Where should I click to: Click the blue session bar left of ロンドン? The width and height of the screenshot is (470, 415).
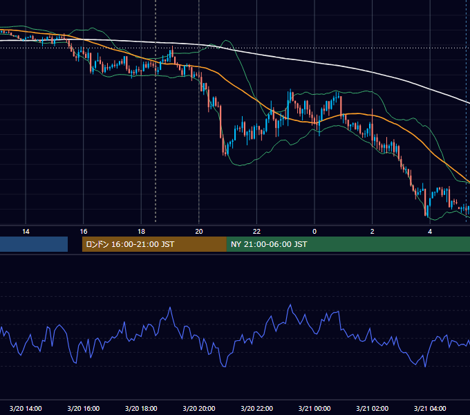[x=34, y=244]
